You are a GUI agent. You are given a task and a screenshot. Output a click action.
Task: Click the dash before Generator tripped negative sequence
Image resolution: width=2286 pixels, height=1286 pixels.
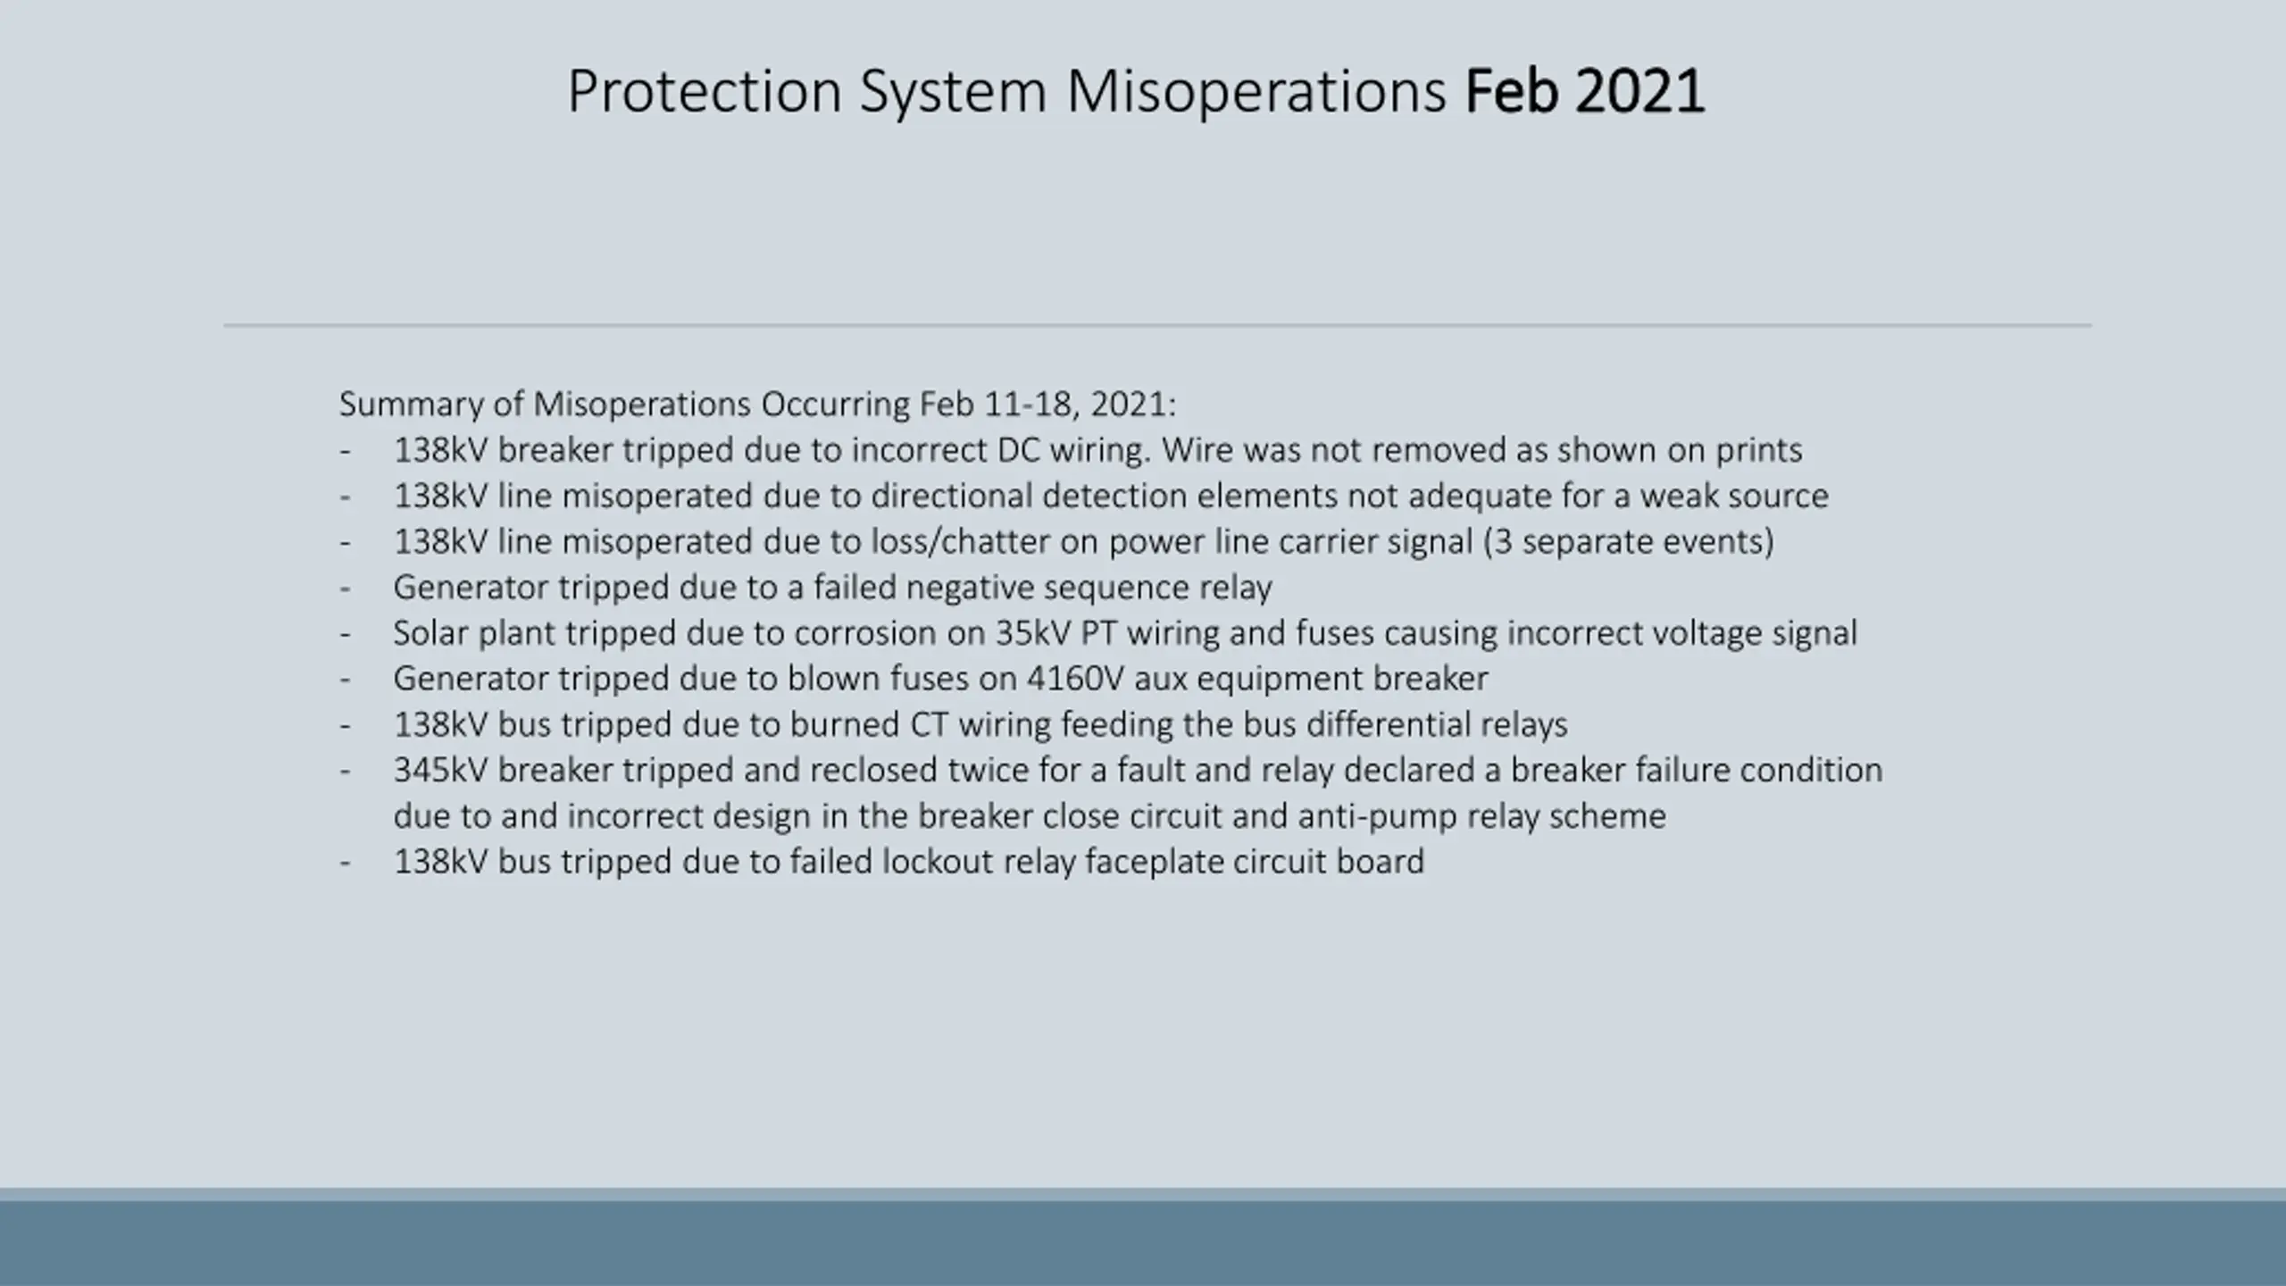(345, 589)
